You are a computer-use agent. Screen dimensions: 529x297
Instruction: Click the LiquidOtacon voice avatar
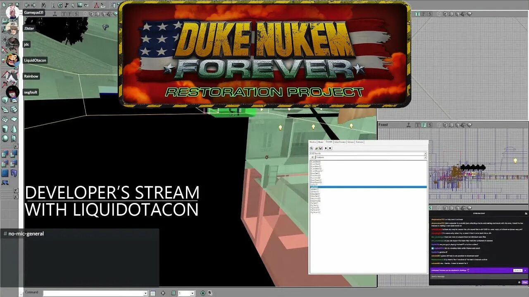[x=12, y=60]
